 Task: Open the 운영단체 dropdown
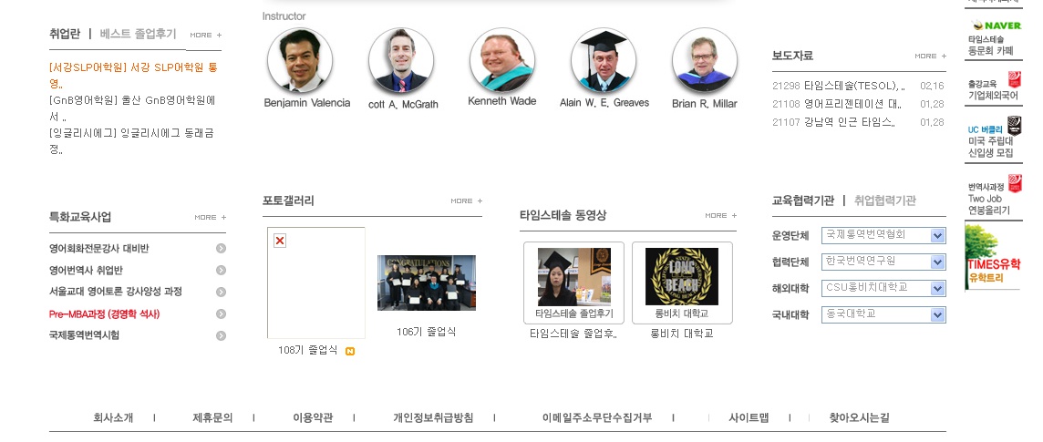click(x=883, y=235)
